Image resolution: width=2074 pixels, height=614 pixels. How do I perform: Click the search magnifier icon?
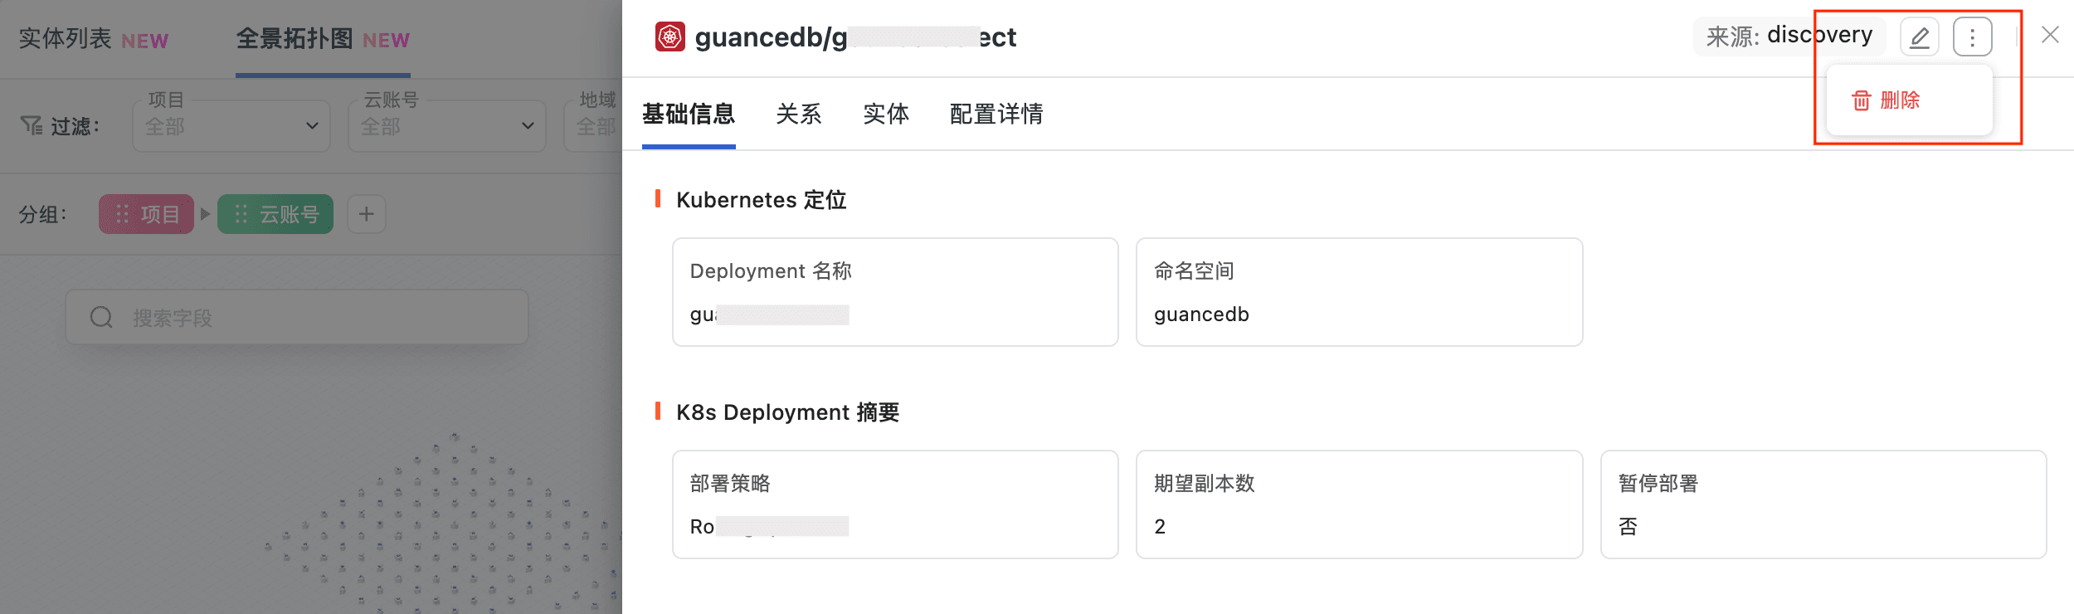tap(101, 317)
